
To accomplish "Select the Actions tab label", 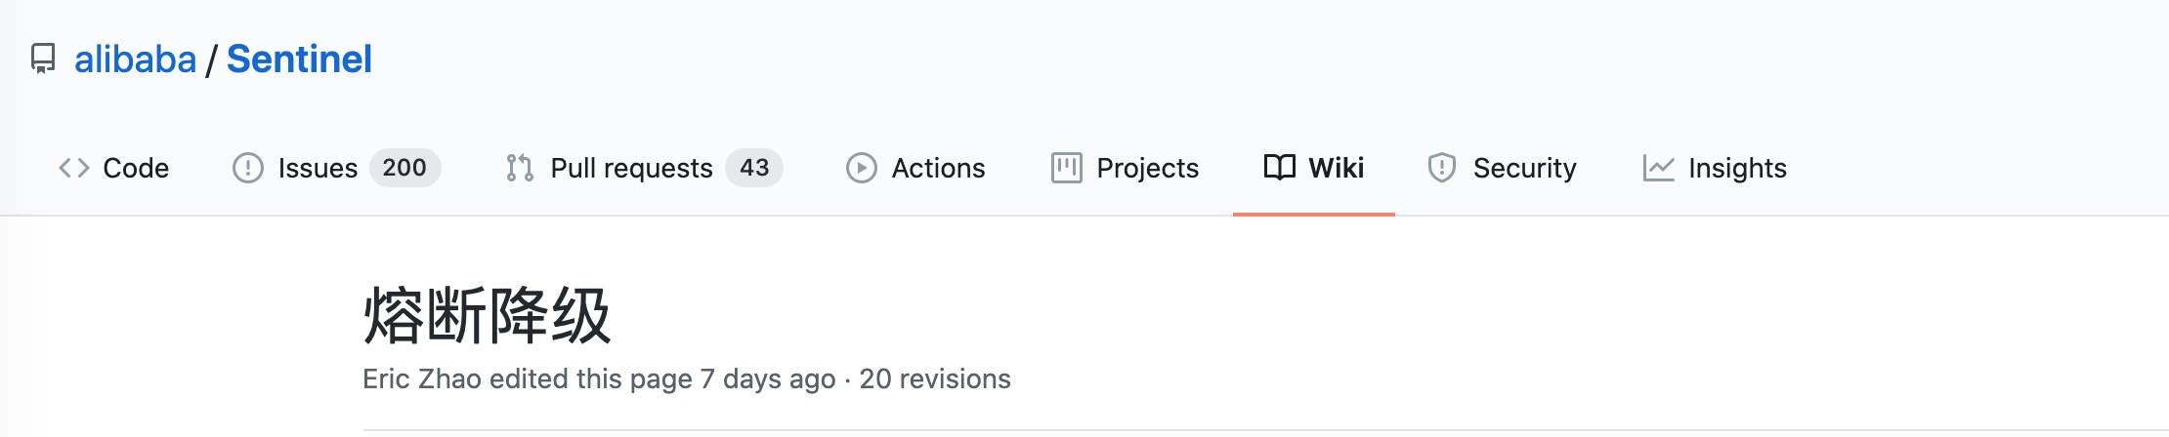I will coord(938,168).
